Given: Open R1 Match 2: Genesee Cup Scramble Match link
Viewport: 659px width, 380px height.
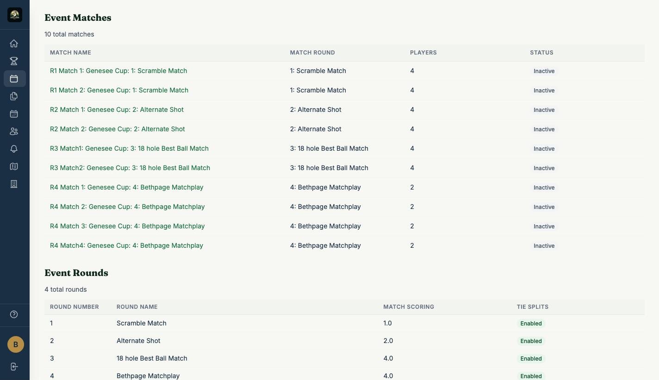Looking at the screenshot, I should [x=119, y=90].
